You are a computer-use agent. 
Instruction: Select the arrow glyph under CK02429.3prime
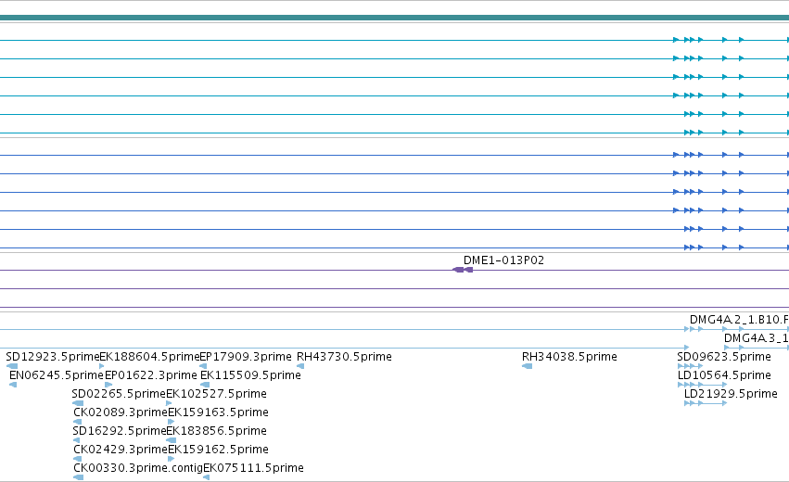pyautogui.click(x=78, y=460)
